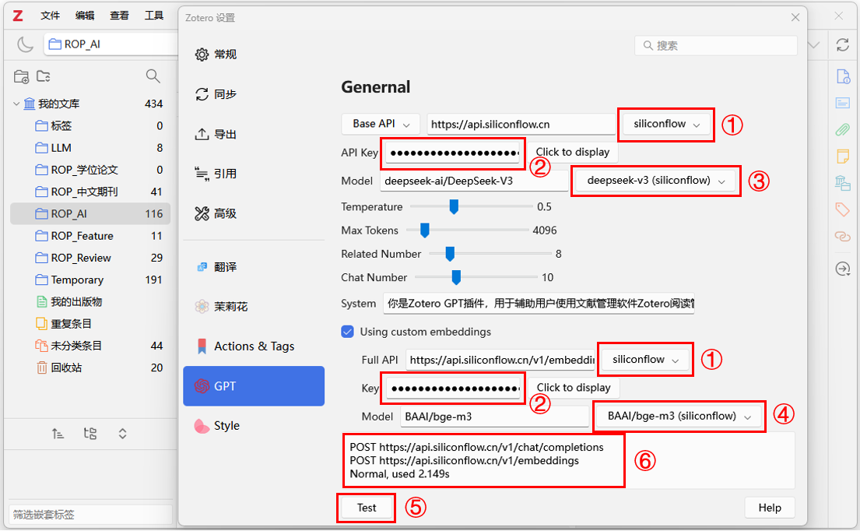
Task: Toggle the dark mode moon icon
Action: [25, 44]
